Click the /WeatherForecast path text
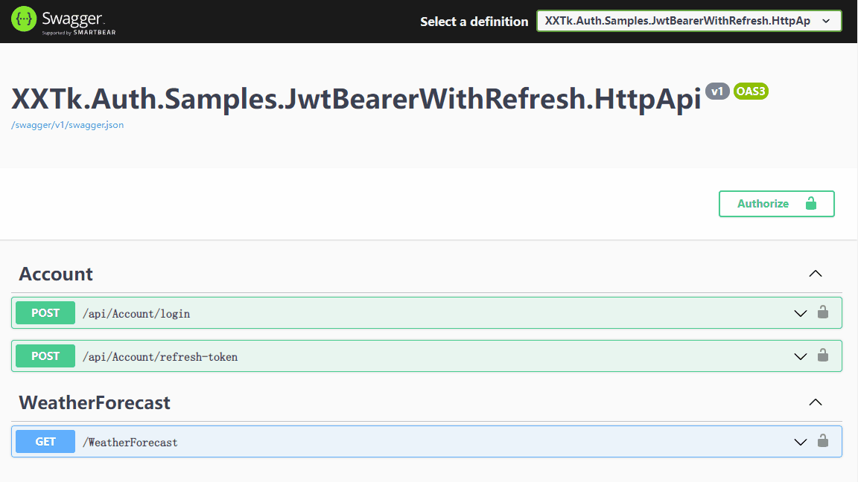The width and height of the screenshot is (858, 482). [x=130, y=443]
